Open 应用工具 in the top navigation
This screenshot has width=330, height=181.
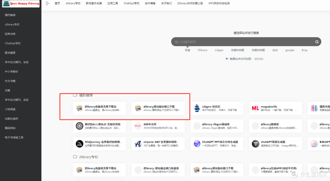click(112, 3)
